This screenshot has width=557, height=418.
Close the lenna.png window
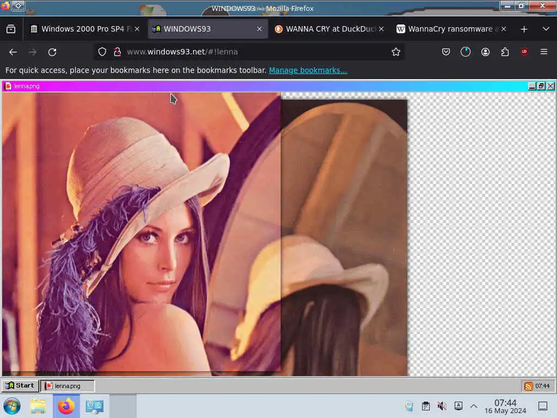[550, 86]
